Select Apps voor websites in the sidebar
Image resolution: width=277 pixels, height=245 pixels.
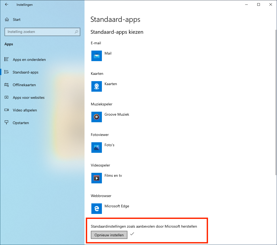pyautogui.click(x=28, y=97)
